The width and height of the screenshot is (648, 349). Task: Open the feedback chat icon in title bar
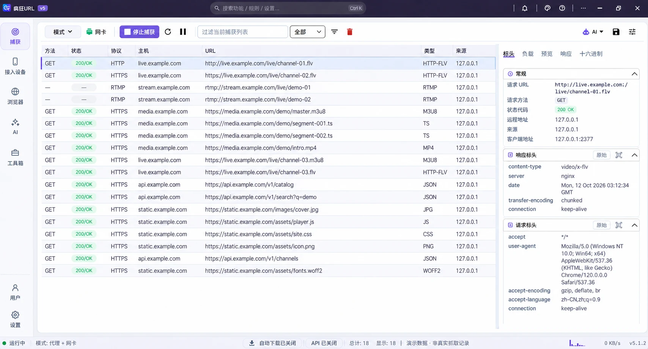547,8
